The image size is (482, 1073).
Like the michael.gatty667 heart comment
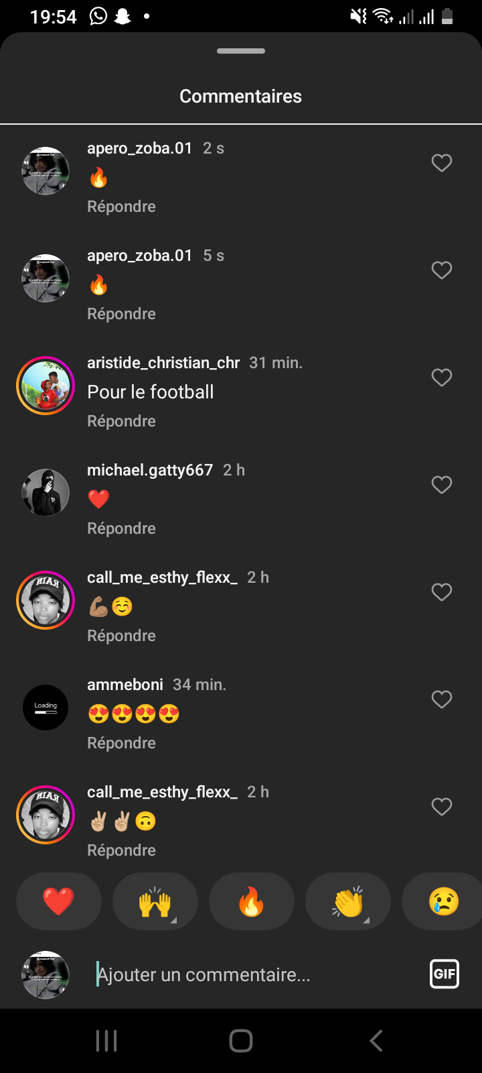click(x=441, y=485)
